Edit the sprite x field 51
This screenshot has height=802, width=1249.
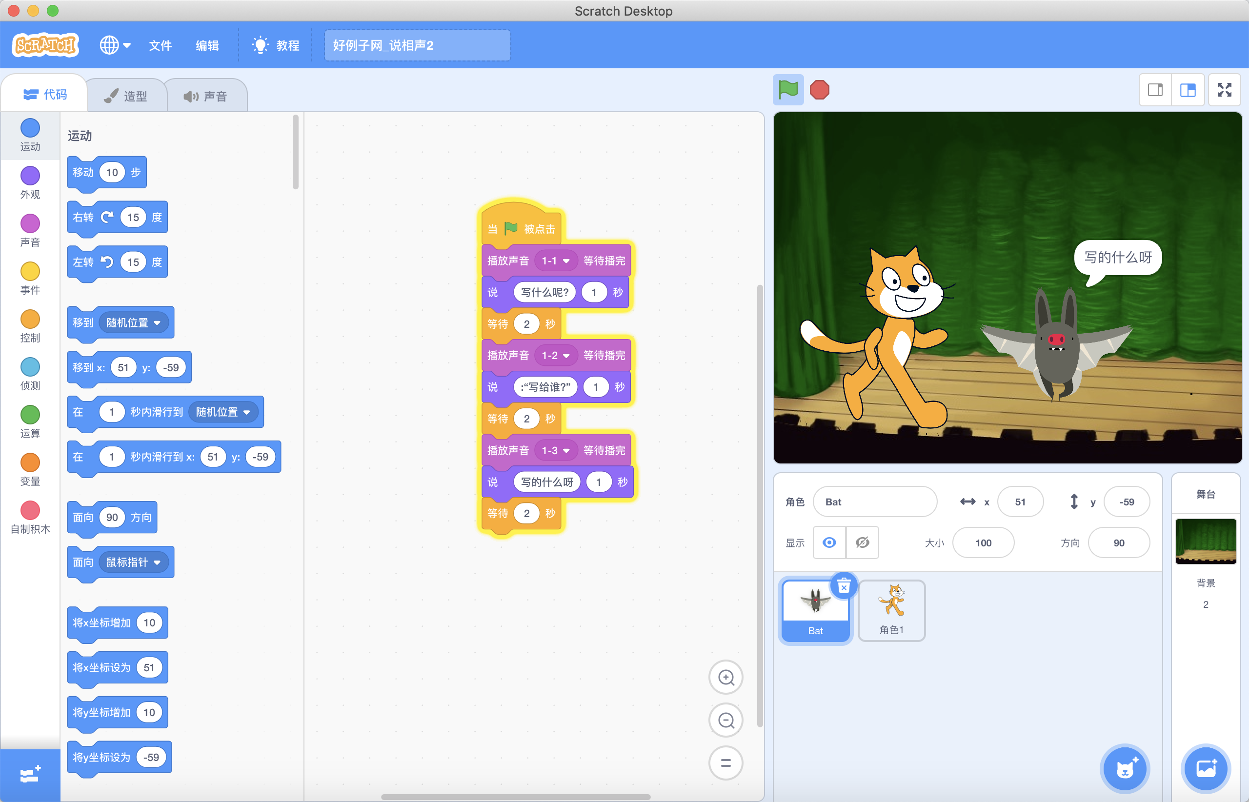click(1020, 501)
